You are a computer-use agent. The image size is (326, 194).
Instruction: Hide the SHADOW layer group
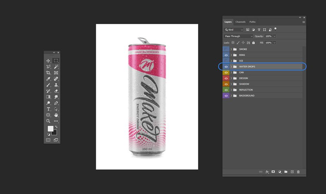226,84
